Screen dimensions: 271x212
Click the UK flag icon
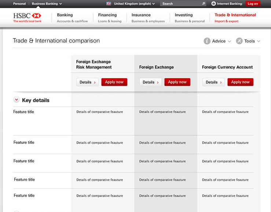(109, 4)
